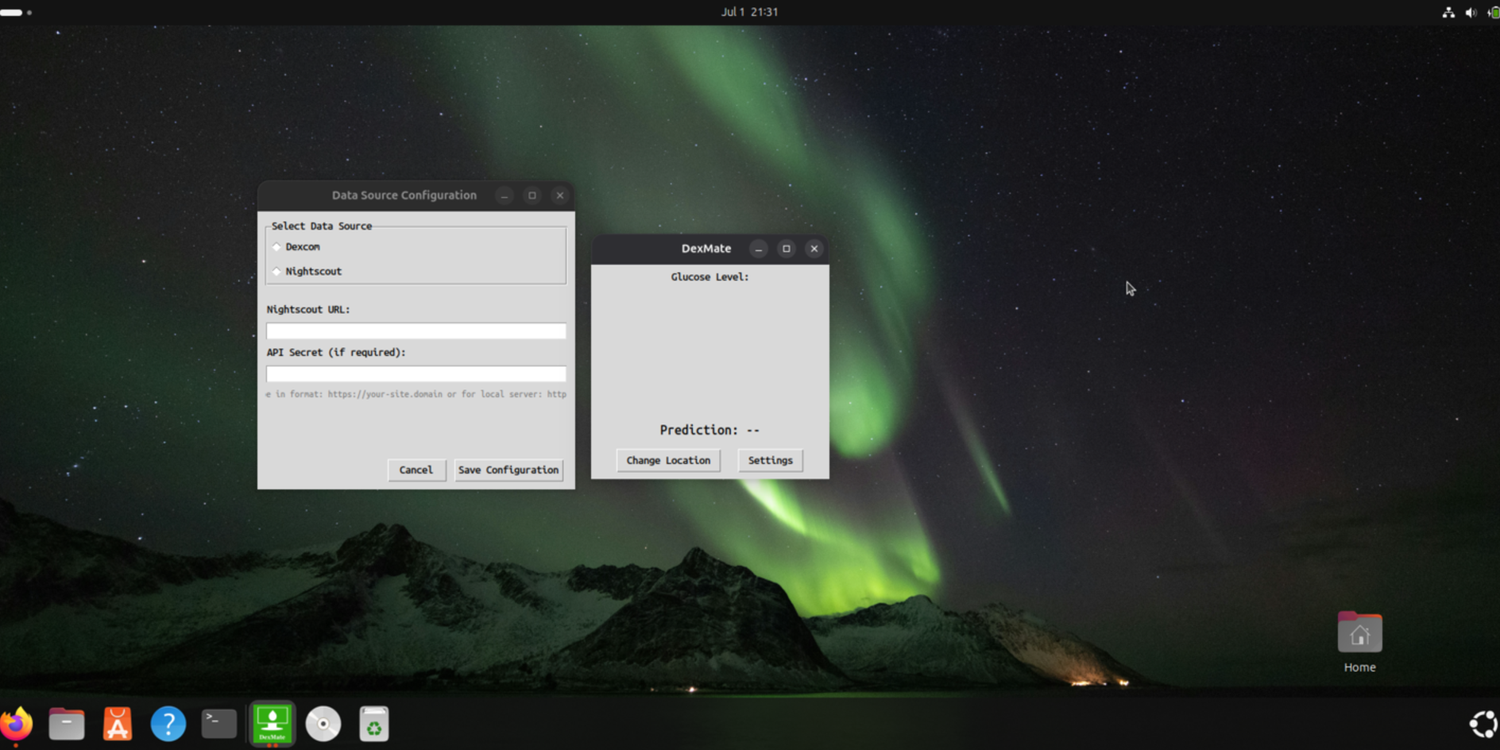Cancel the data source configuration
1500x750 pixels.
point(416,470)
